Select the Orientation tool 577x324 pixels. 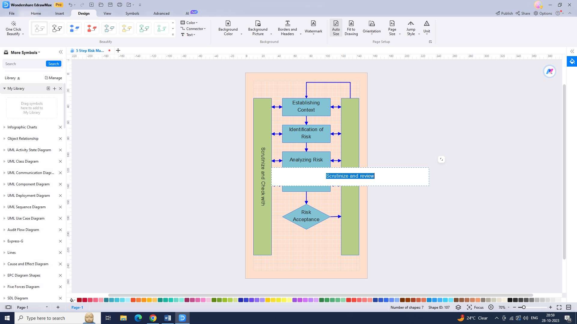[x=371, y=28]
